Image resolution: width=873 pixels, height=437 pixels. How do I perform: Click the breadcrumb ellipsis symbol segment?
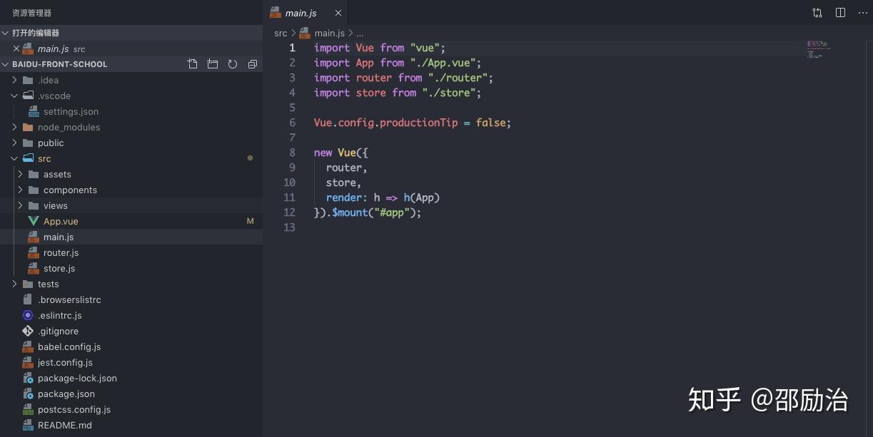click(x=360, y=33)
